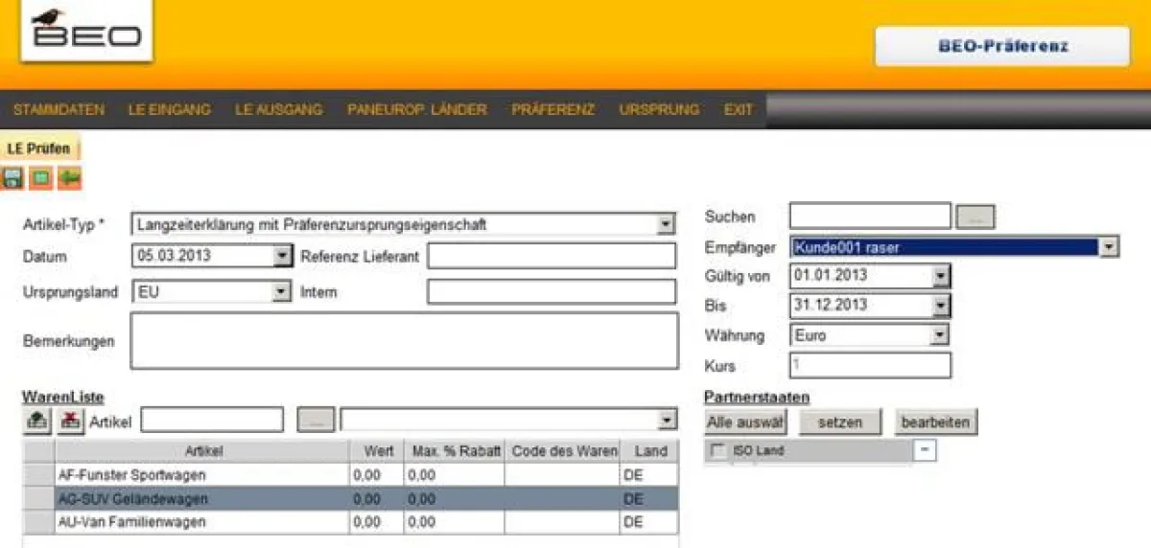Click the Code des Waren column header
This screenshot has height=548, width=1151.
click(x=562, y=451)
